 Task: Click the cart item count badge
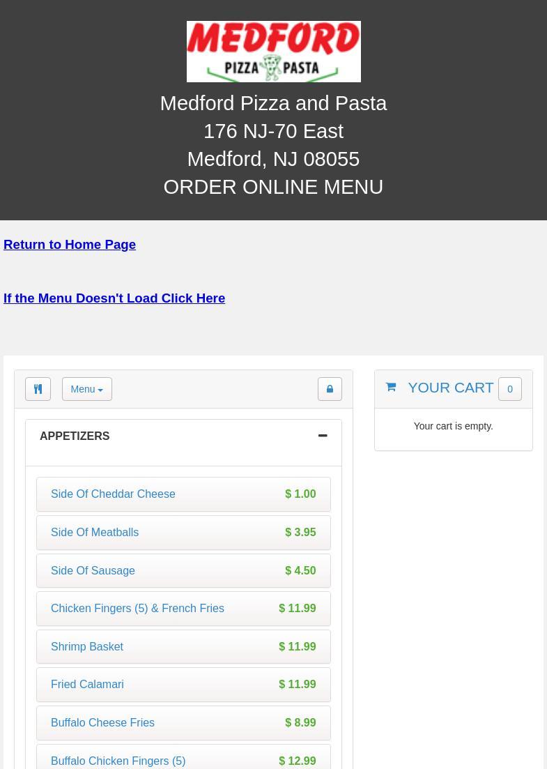click(x=509, y=389)
